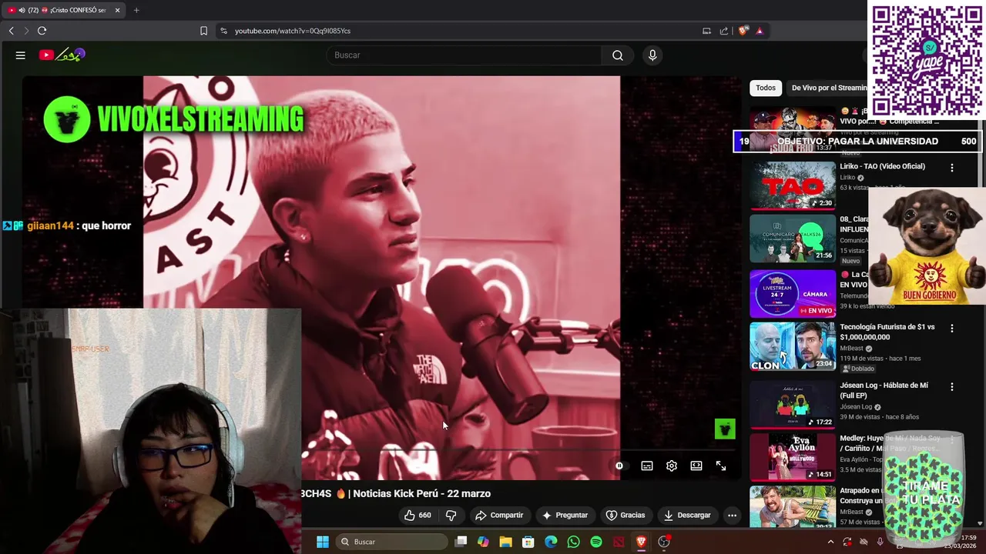Open the video player settings gear
Screen dimensions: 986x554
point(672,466)
